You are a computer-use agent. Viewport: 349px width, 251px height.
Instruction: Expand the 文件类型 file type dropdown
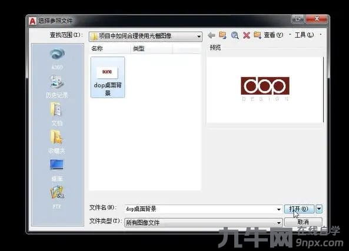click(x=278, y=223)
